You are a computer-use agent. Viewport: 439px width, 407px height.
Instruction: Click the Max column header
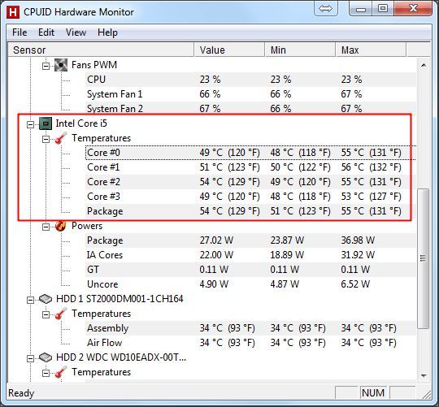pos(371,50)
